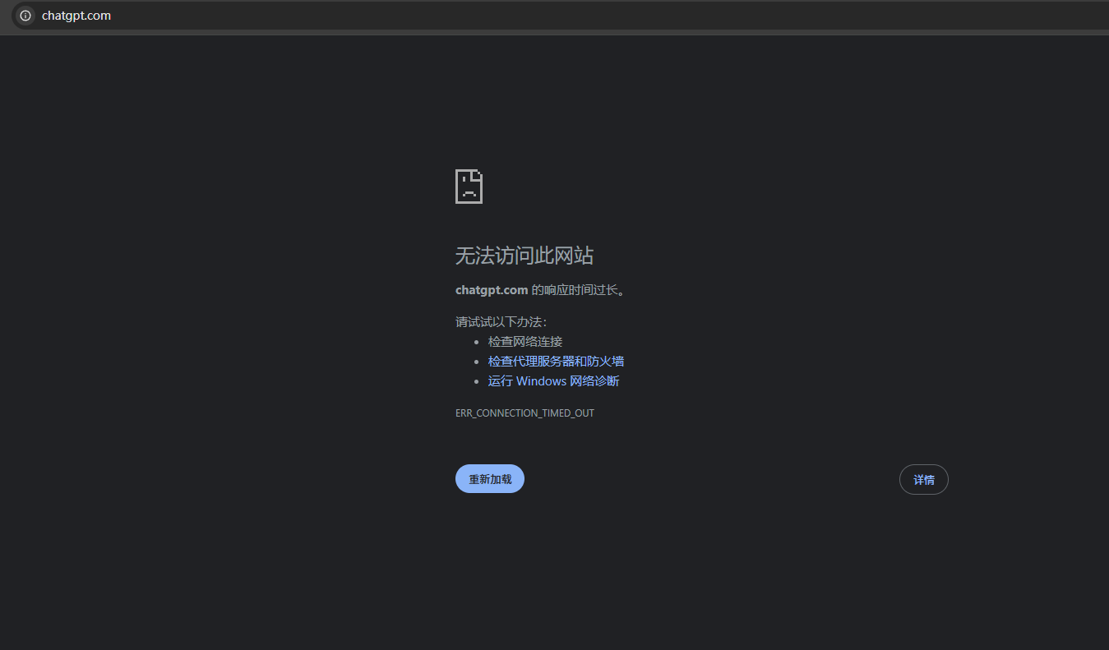Click the address bar to edit the URL
Viewport: 1109px width, 650px height.
click(247, 15)
